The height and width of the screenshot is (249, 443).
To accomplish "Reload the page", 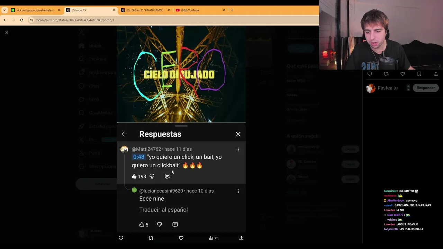I will tap(21, 20).
